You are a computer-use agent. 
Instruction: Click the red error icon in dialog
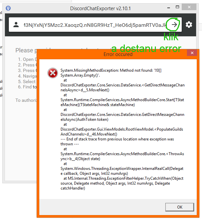53,73
